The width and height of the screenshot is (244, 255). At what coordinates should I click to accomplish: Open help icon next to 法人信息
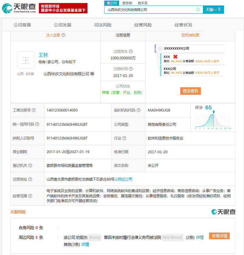click(x=64, y=35)
